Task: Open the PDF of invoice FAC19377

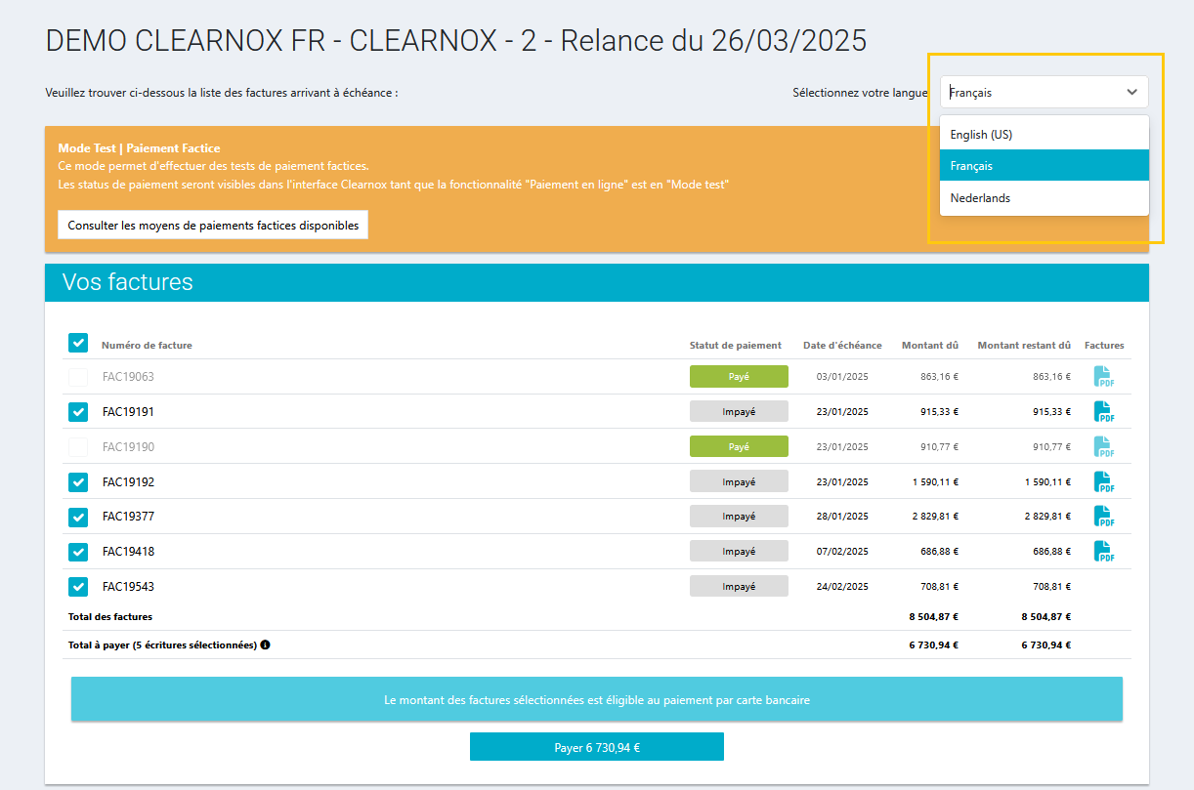Action: [1103, 517]
